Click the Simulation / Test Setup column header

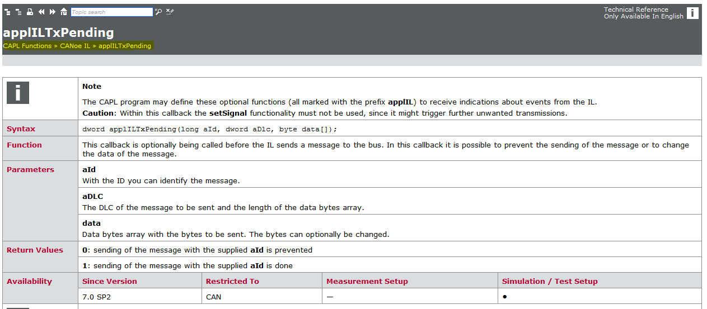click(550, 282)
